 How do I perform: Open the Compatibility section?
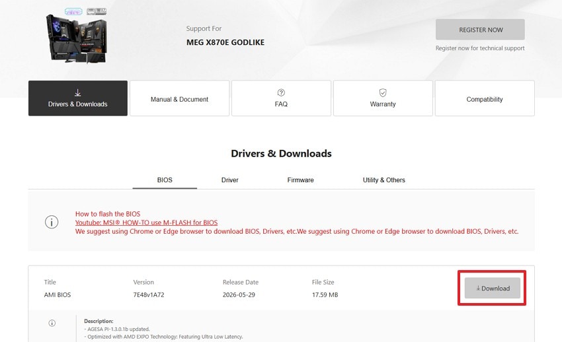click(485, 98)
